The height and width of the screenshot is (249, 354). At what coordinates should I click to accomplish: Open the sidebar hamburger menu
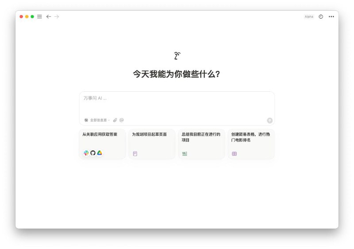[39, 16]
